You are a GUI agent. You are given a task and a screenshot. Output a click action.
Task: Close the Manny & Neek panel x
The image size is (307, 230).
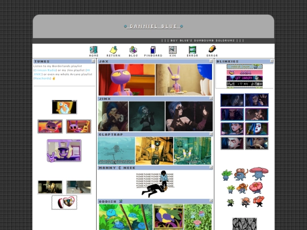coord(211,168)
